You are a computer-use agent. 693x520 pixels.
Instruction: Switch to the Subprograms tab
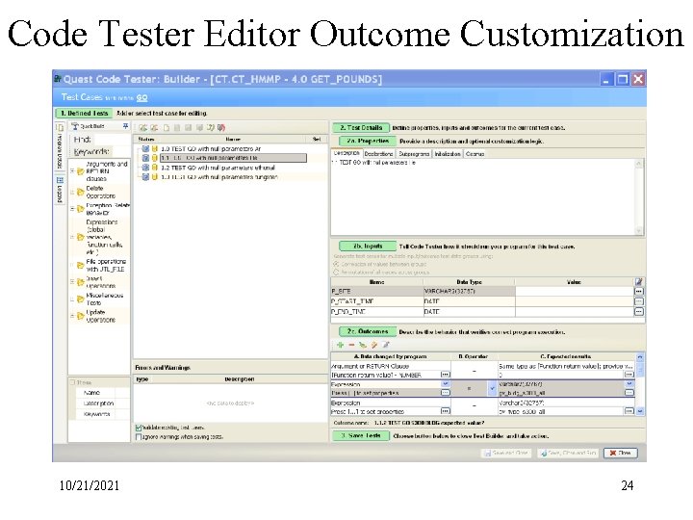(x=414, y=154)
